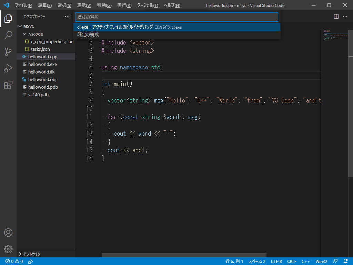Click the feedback icon in status bar
The image size is (353, 265).
tap(335, 262)
